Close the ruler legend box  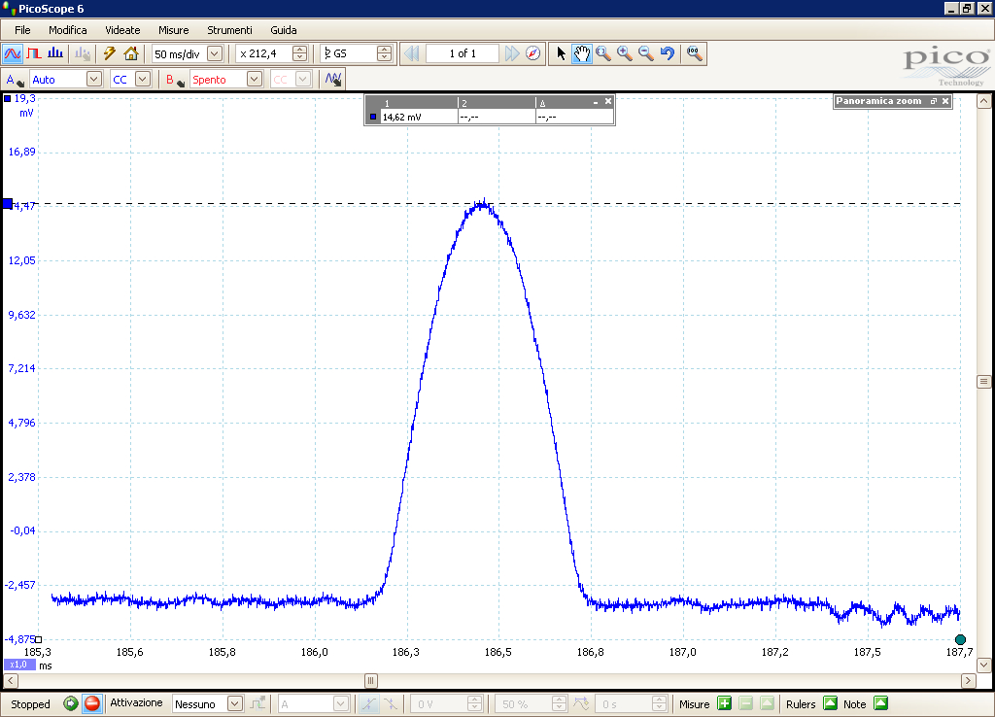point(608,101)
